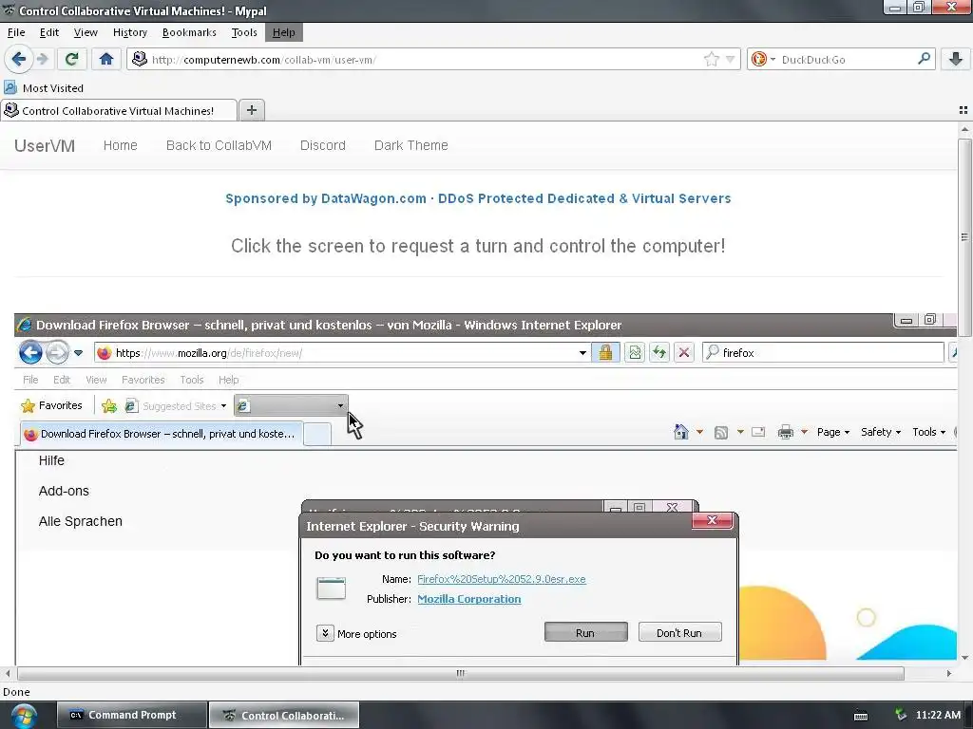The height and width of the screenshot is (729, 973).
Task: Click the IE Home icon
Action: pyautogui.click(x=681, y=432)
